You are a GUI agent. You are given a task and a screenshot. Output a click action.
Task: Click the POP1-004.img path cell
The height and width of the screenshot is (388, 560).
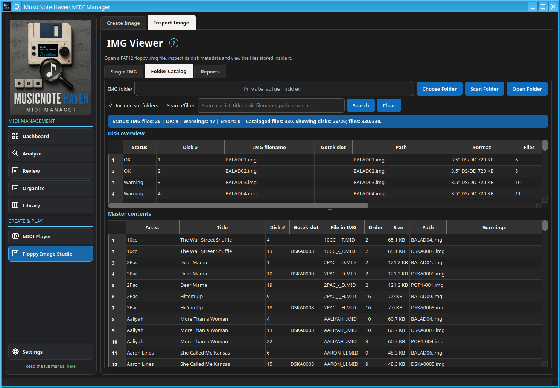(428, 341)
